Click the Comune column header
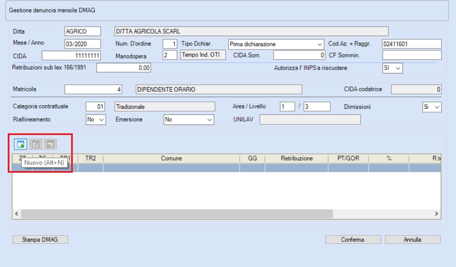This screenshot has height=267, width=456. [x=171, y=158]
